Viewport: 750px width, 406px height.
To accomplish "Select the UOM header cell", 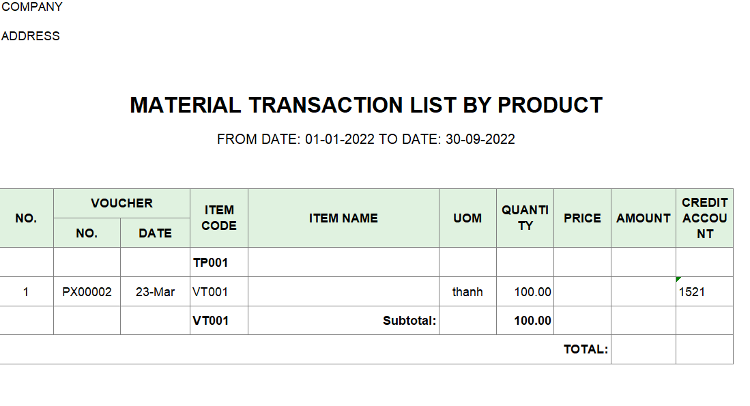I will point(467,218).
